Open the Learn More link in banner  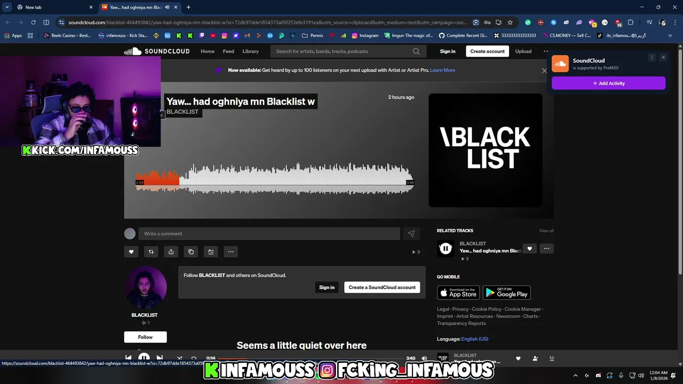point(442,70)
